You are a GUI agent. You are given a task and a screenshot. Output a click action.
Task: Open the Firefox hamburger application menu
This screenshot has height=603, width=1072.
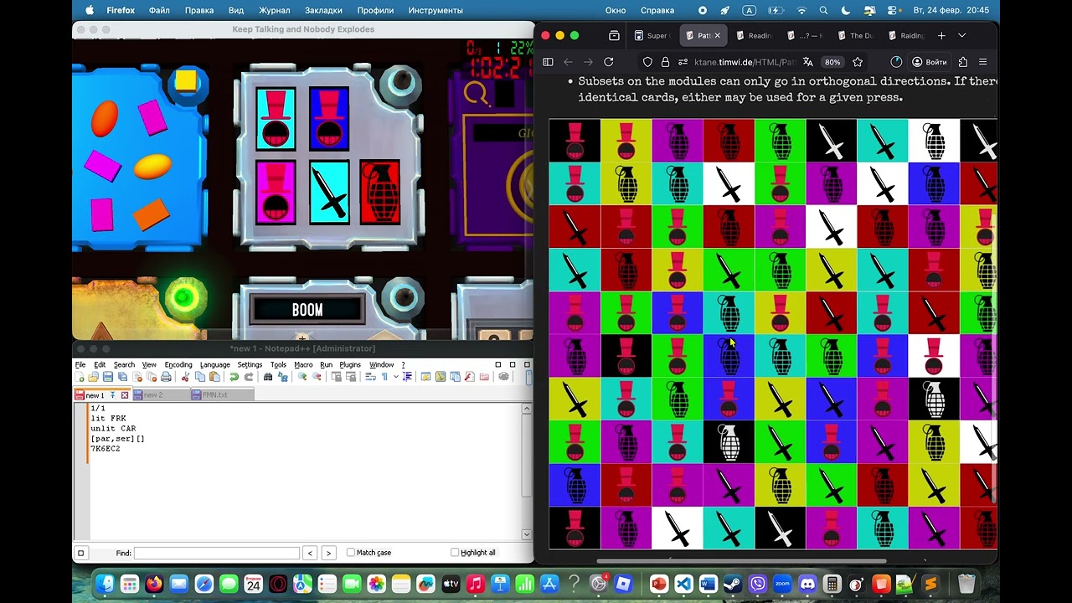982,62
